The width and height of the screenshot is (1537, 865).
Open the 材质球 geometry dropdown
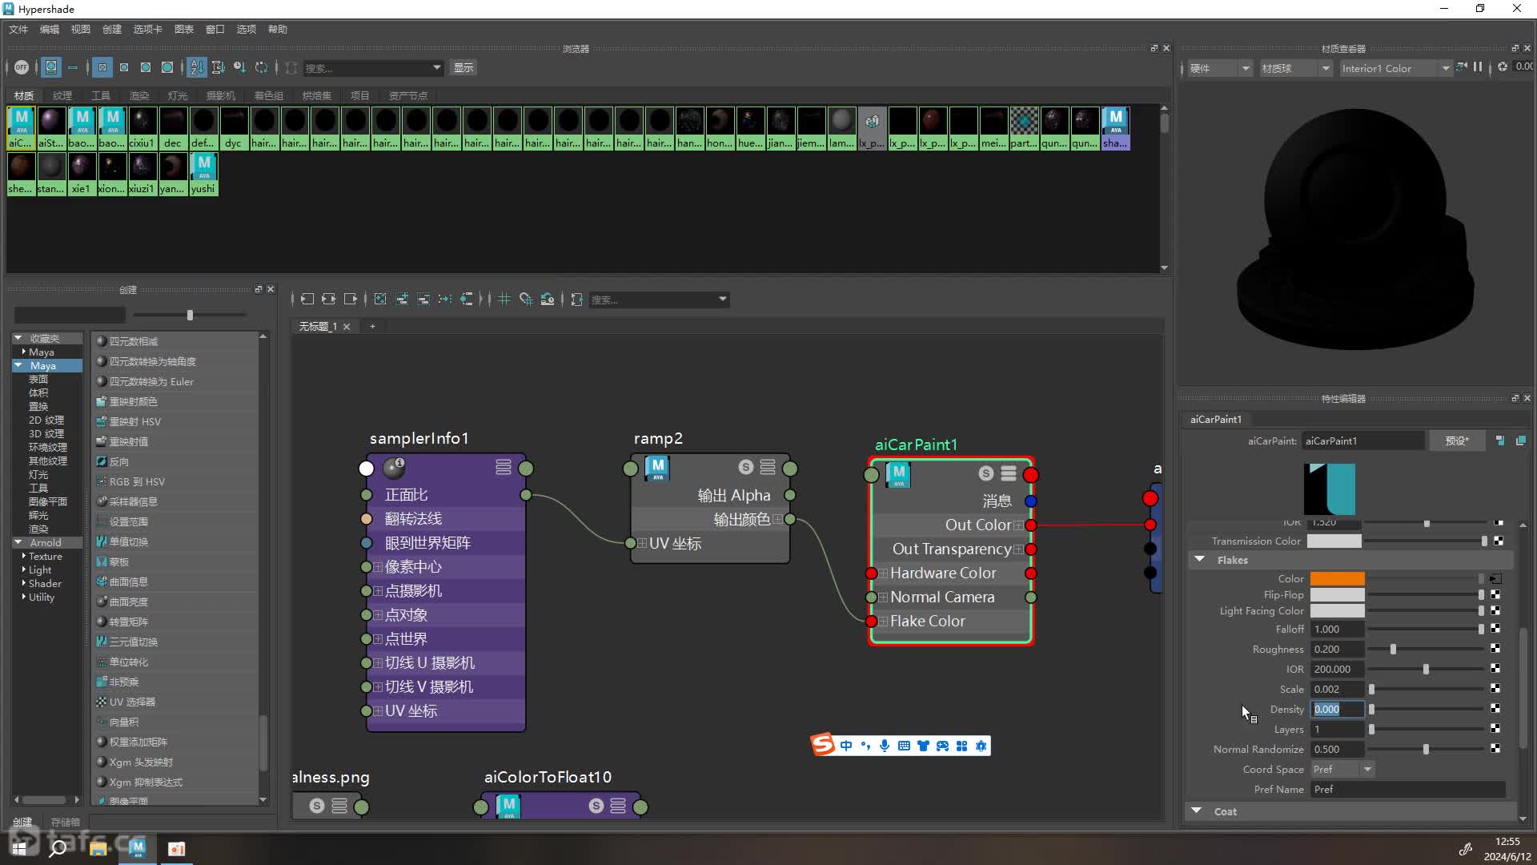click(x=1295, y=69)
